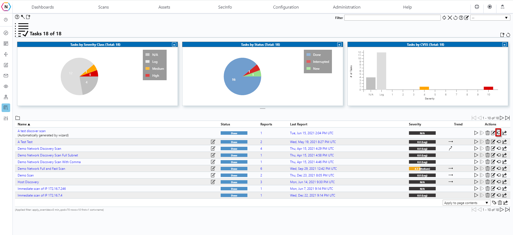Go to next page arrow below table
The height and width of the screenshot is (235, 513).
[x=502, y=210]
